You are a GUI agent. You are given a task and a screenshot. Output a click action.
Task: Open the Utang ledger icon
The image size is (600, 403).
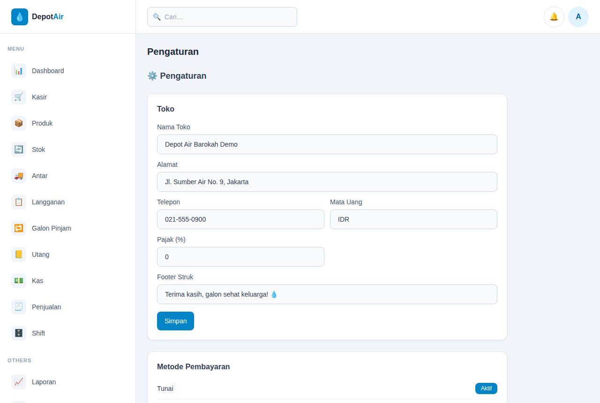tap(19, 254)
